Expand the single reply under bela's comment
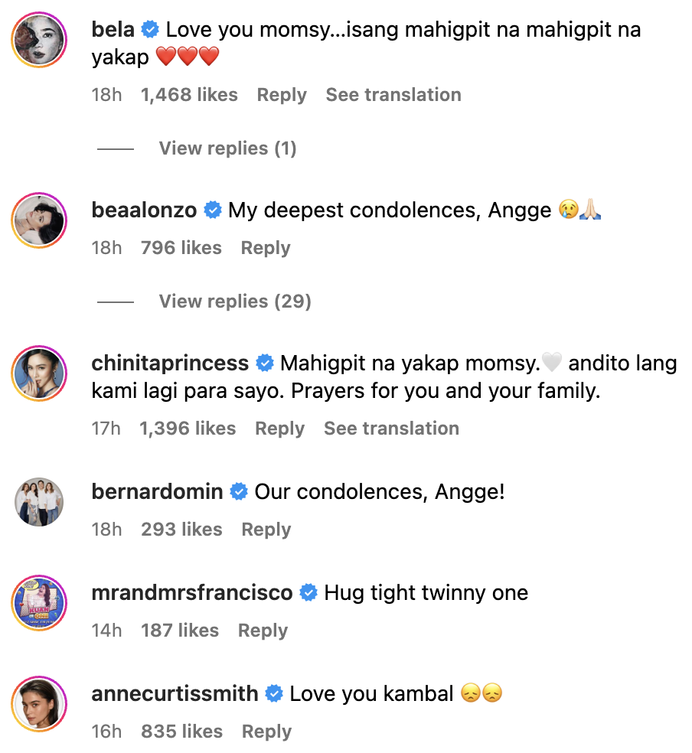This screenshot has height=753, width=692. point(227,148)
